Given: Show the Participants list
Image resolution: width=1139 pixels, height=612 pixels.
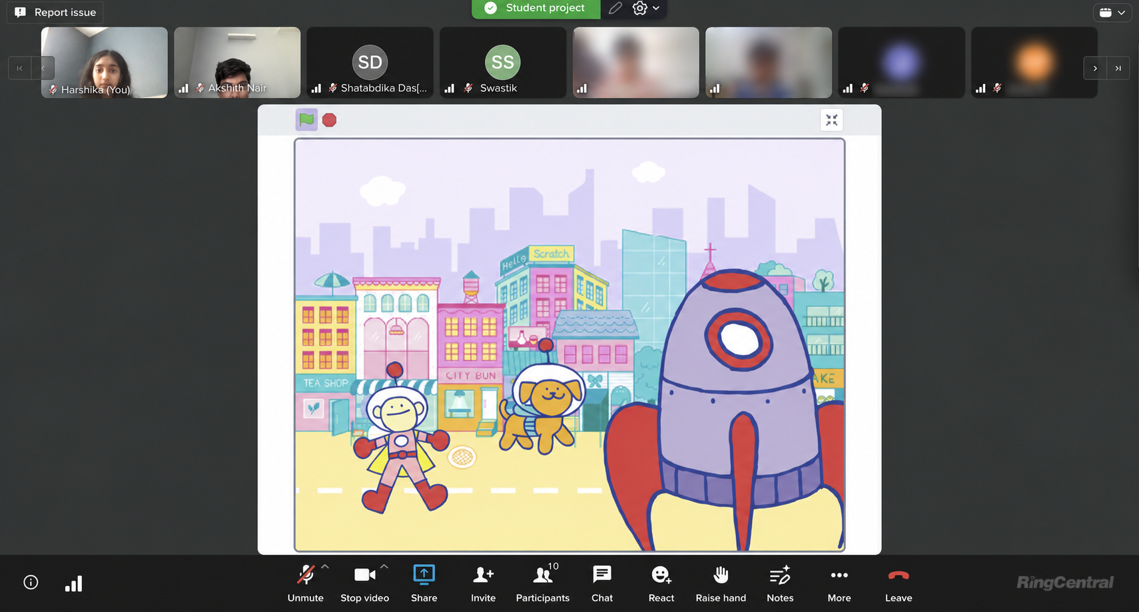Looking at the screenshot, I should pyautogui.click(x=542, y=583).
